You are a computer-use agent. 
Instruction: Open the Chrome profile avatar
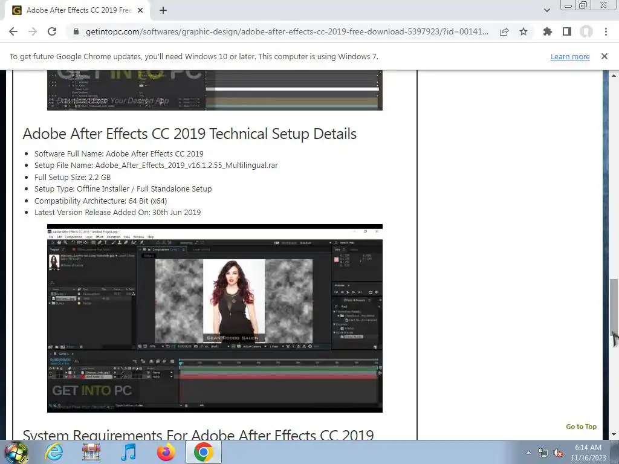(x=586, y=31)
